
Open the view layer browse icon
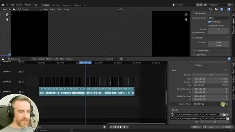206,5
